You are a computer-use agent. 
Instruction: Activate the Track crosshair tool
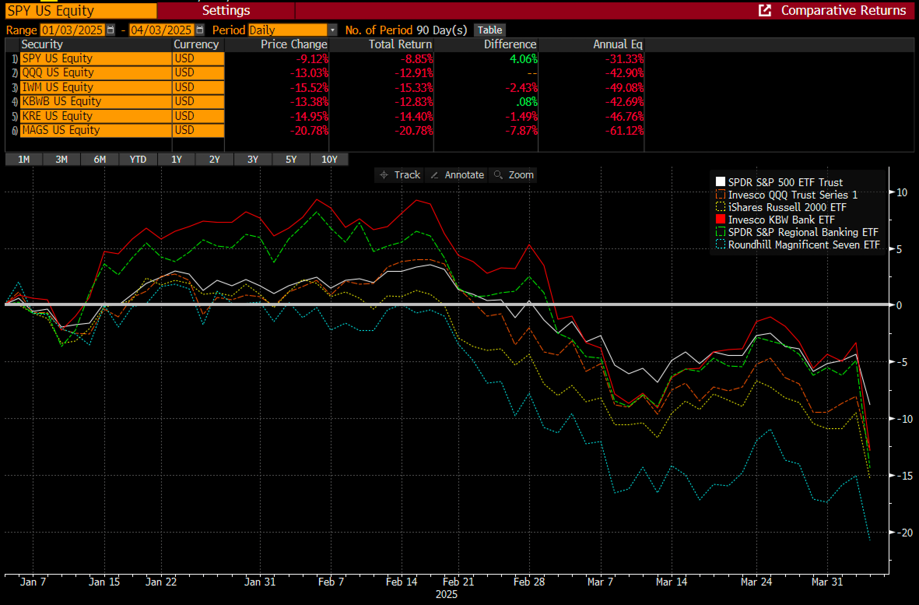400,175
